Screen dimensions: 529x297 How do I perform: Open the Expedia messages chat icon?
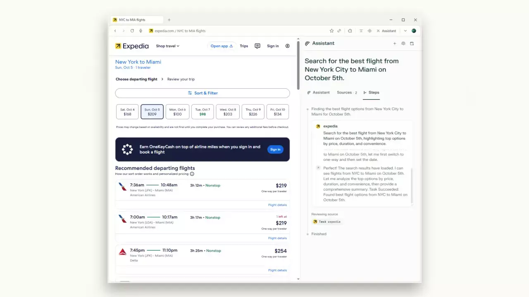(257, 46)
